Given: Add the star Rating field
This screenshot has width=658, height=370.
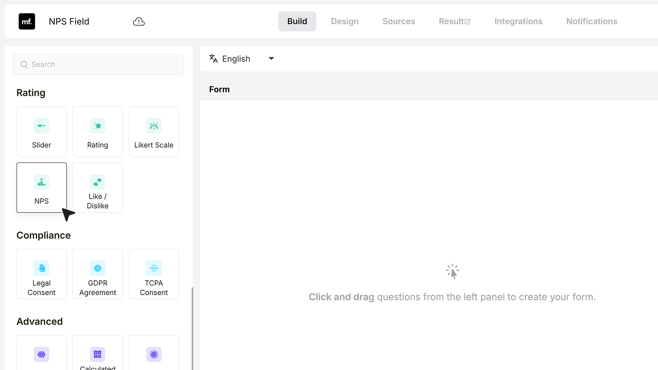Looking at the screenshot, I should click(x=98, y=132).
